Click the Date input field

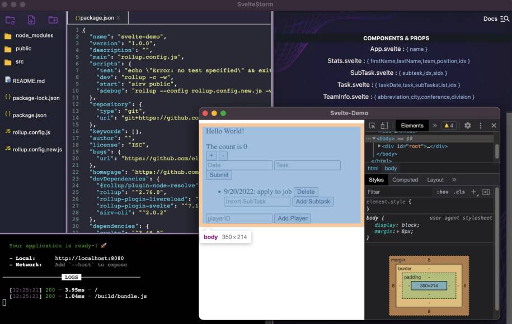click(239, 165)
